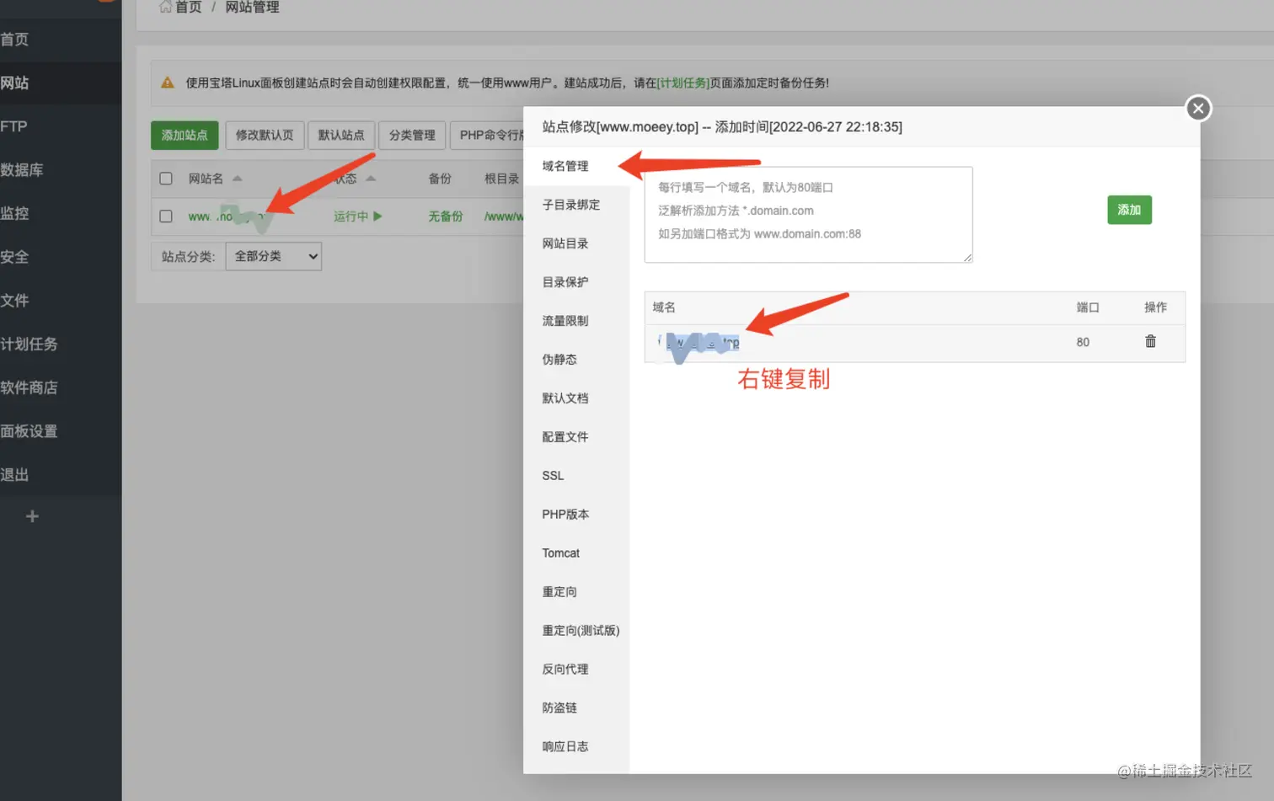1274x801 pixels.
Task: Open the 重定向(测试版) tab
Action: (581, 631)
